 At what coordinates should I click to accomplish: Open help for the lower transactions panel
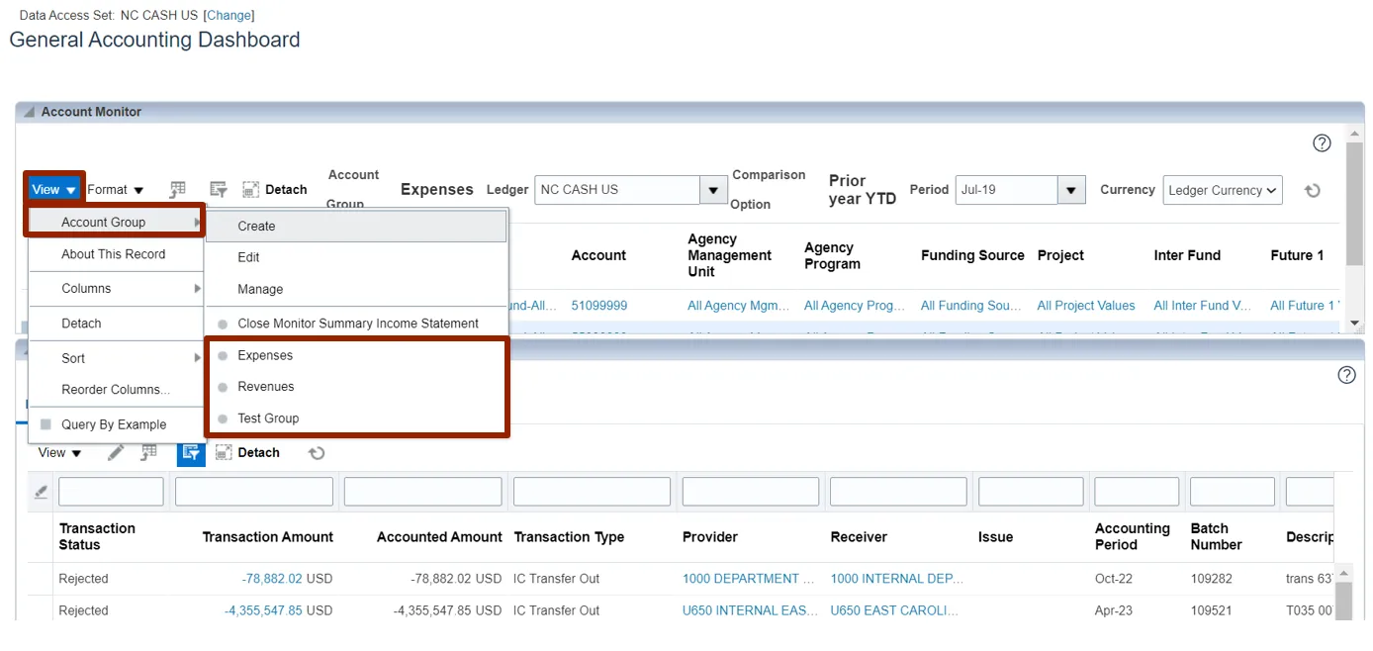(x=1346, y=375)
